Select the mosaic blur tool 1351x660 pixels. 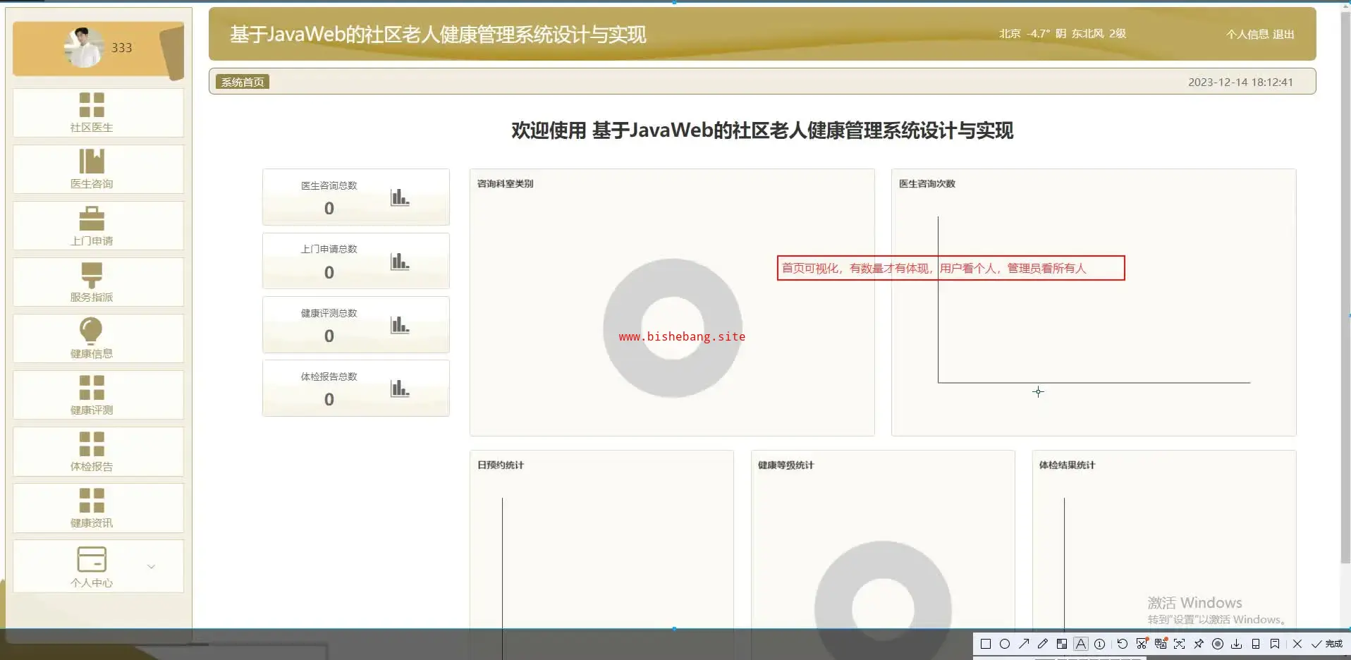pyautogui.click(x=1062, y=644)
